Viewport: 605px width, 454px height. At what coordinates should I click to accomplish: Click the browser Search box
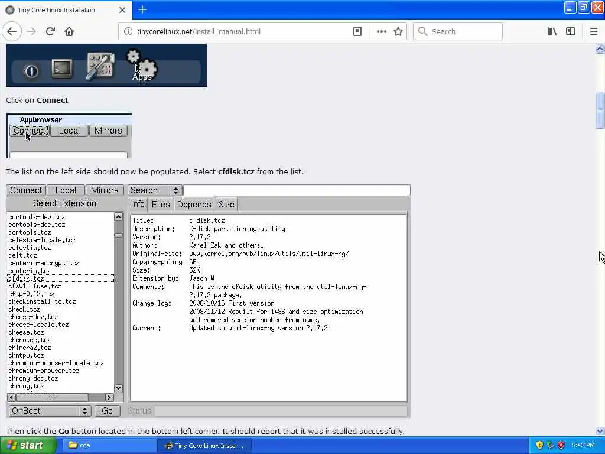[458, 32]
